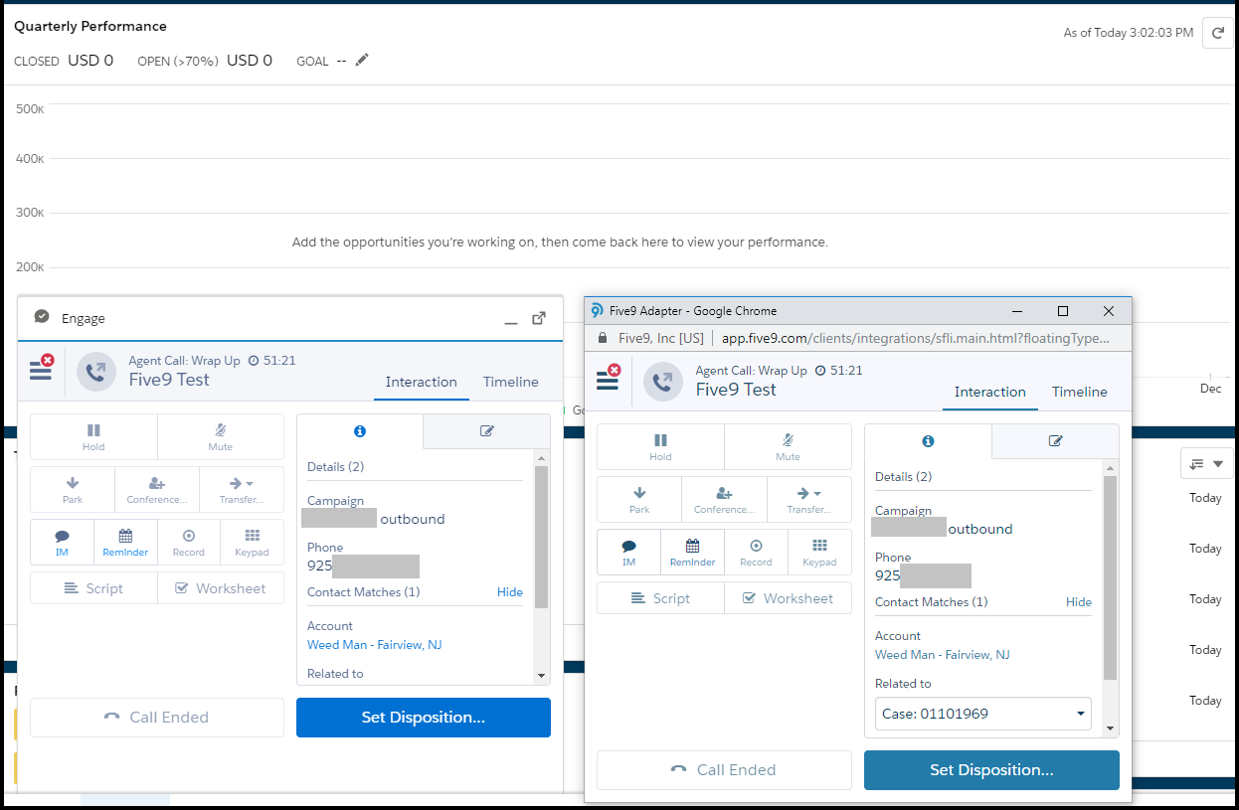
Task: Open the Worksheet in Engage panel
Action: (x=221, y=588)
